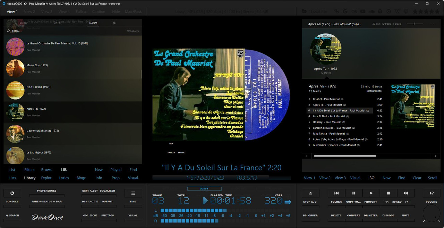
Task: Open the PB. ORDER selector
Action: (310, 216)
